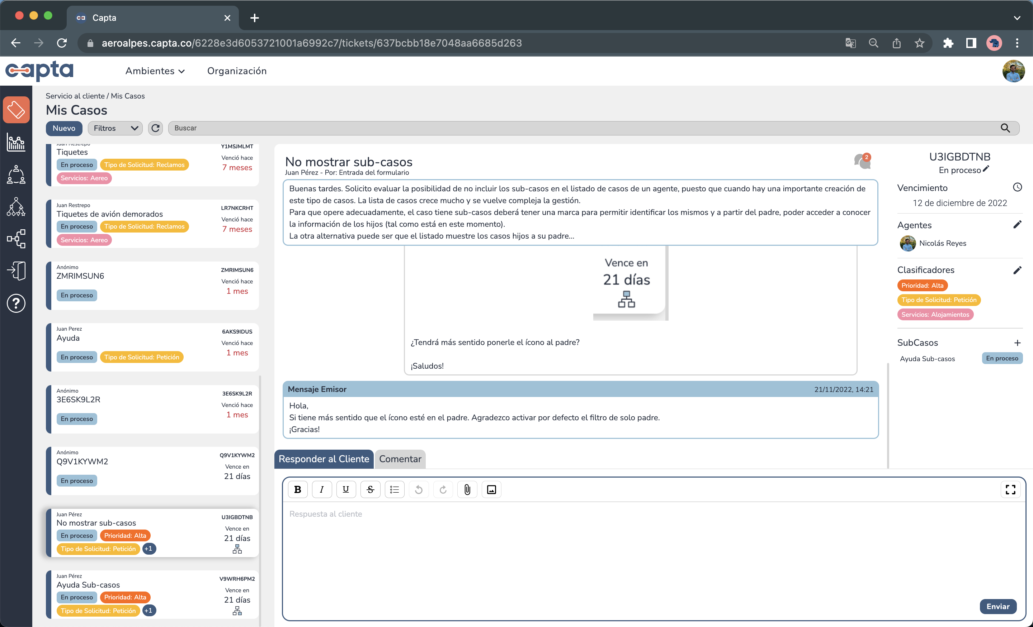1033x627 pixels.
Task: Toggle bold formatting in editor
Action: pyautogui.click(x=298, y=489)
